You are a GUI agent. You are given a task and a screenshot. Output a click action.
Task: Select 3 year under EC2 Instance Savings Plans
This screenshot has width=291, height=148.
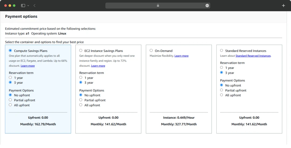coord(81,82)
